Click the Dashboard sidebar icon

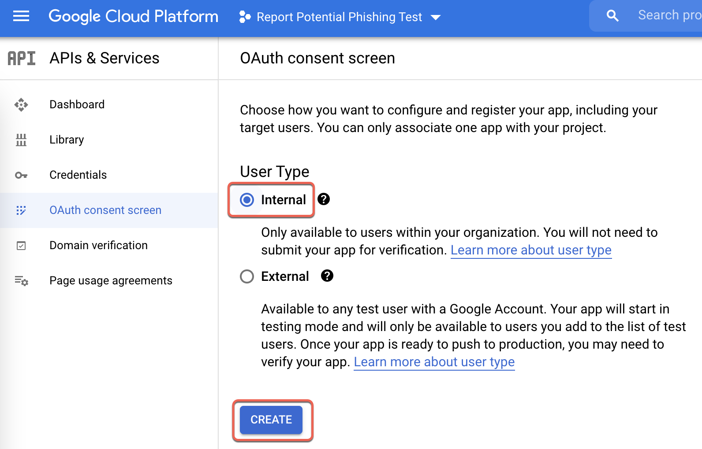21,105
